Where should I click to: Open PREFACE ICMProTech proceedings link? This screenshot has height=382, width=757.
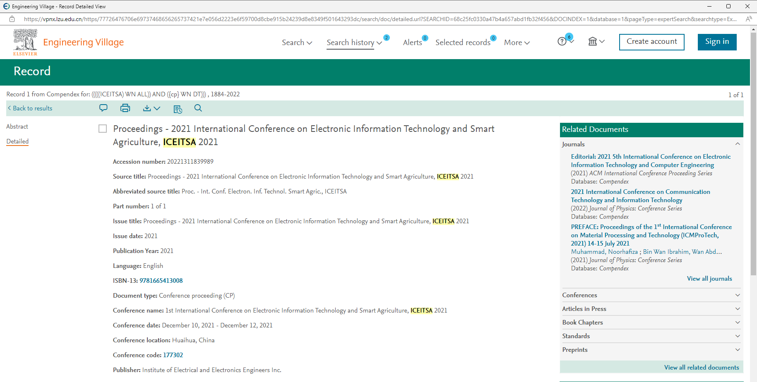651,235
